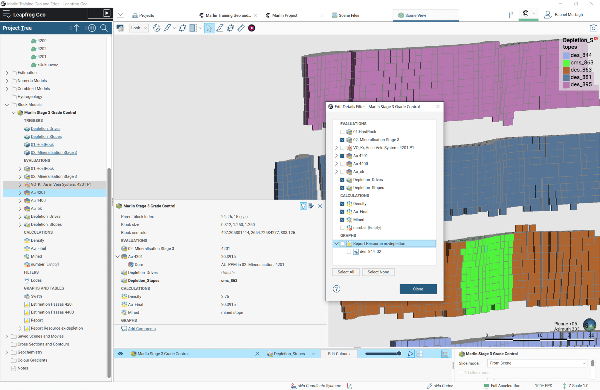Close the filter dialog with Close button
The image size is (600, 390).
point(418,289)
